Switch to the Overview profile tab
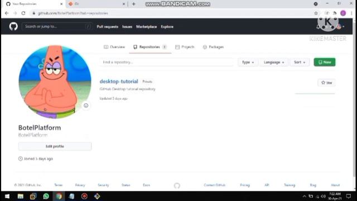357x201 pixels. coord(114,47)
